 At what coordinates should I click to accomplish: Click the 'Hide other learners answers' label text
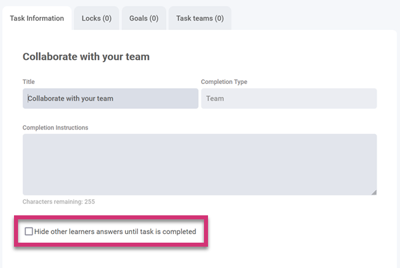115,231
